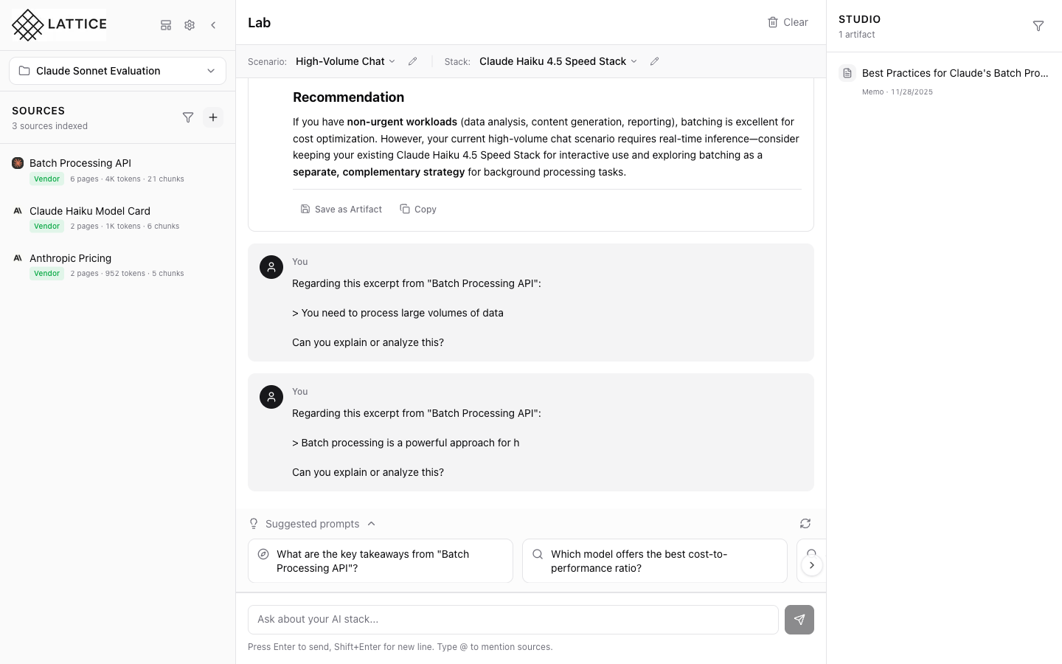Send a message with the paper plane icon

[799, 619]
